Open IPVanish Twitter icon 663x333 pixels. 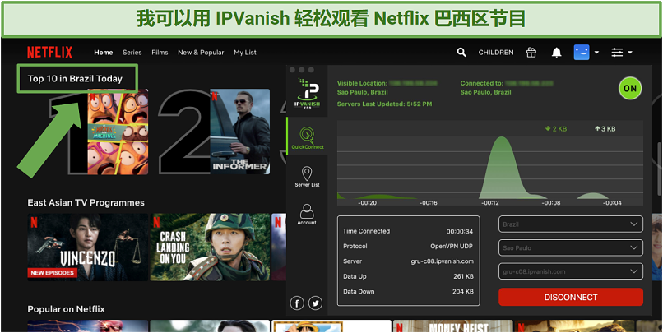315,303
